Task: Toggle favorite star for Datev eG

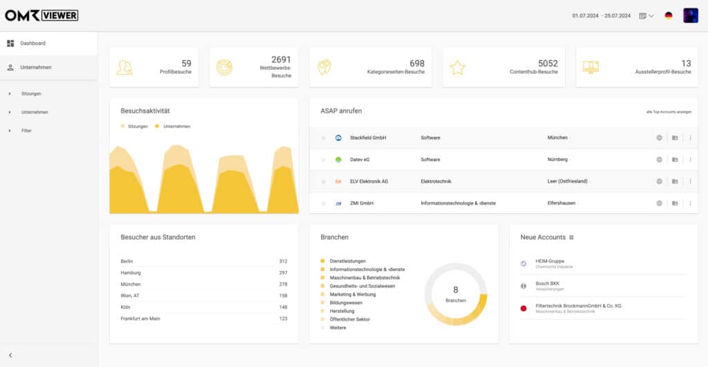Action: (x=323, y=160)
